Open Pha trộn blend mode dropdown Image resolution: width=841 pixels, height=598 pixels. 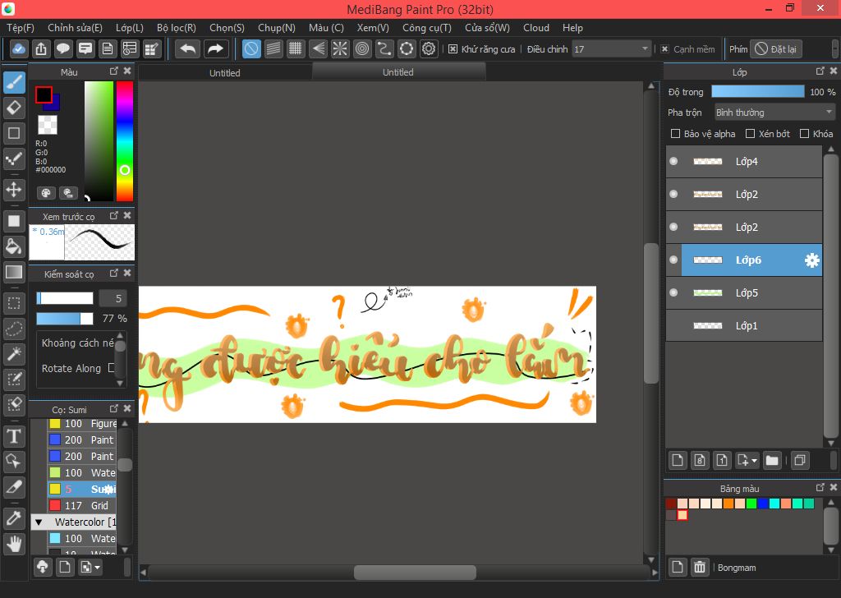(774, 112)
